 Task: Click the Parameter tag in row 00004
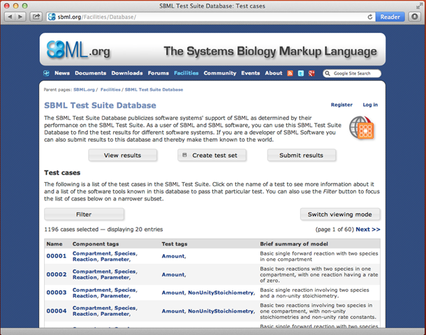click(115, 314)
